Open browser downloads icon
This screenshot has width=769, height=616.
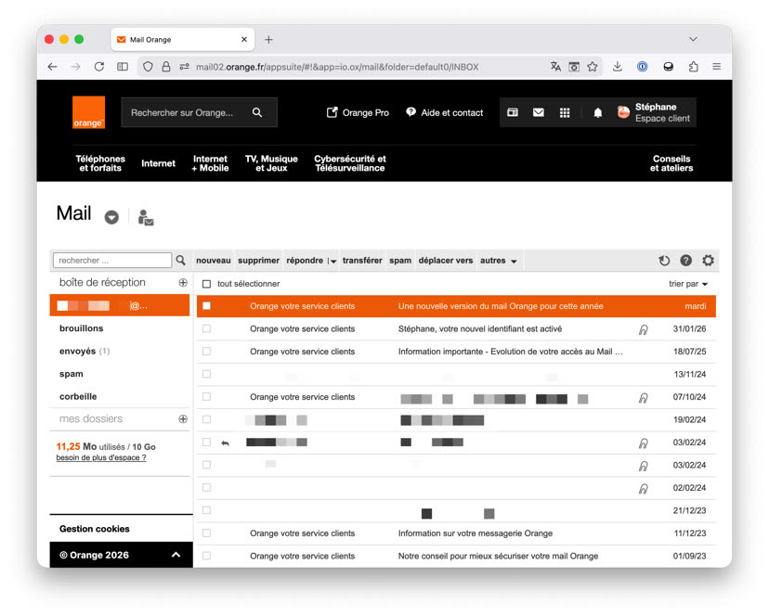pyautogui.click(x=618, y=67)
